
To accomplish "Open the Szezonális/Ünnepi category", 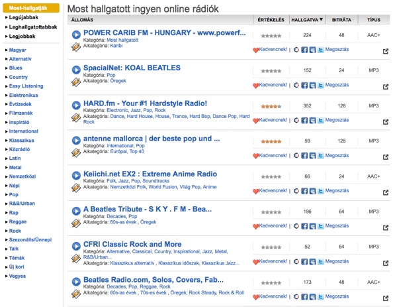I will click(x=30, y=239).
